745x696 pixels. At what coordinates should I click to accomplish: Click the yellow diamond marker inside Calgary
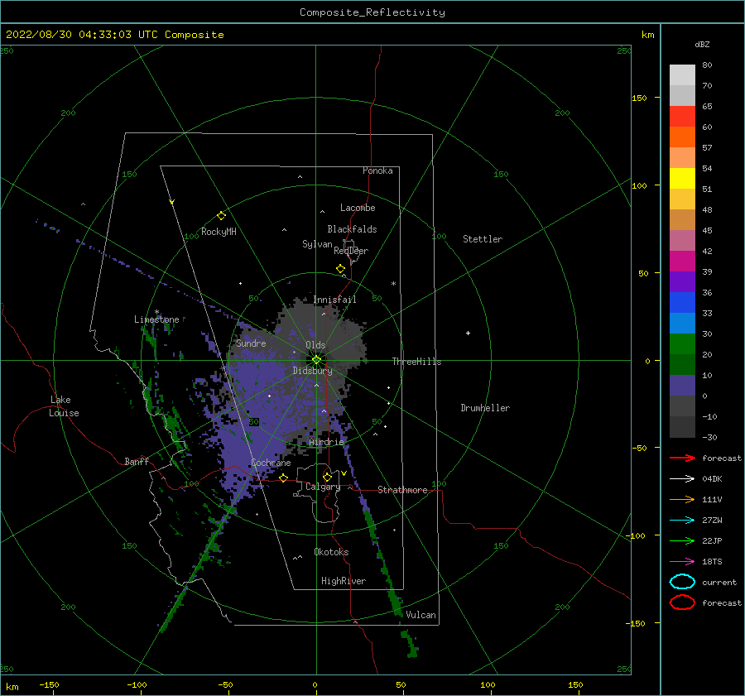327,477
